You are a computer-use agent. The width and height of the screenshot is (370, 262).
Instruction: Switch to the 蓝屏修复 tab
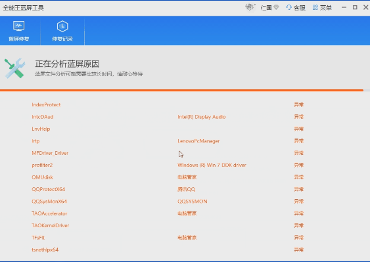[x=19, y=31]
